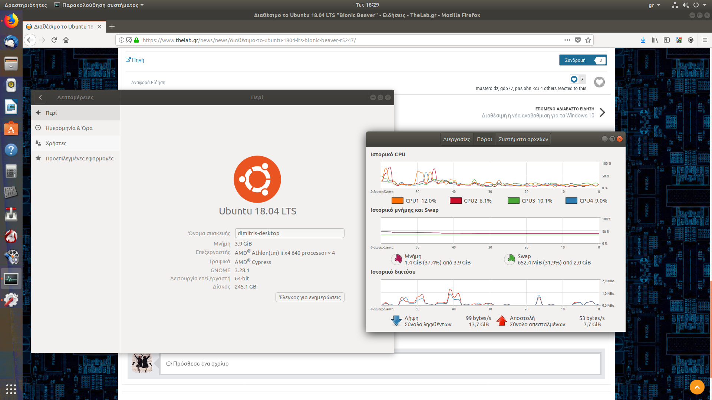Click the Firefox reload page icon

click(54, 40)
